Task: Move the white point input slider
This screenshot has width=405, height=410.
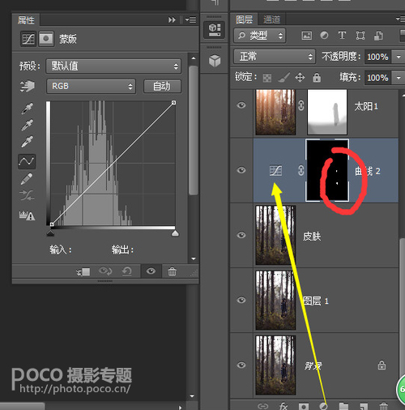Action: click(175, 233)
